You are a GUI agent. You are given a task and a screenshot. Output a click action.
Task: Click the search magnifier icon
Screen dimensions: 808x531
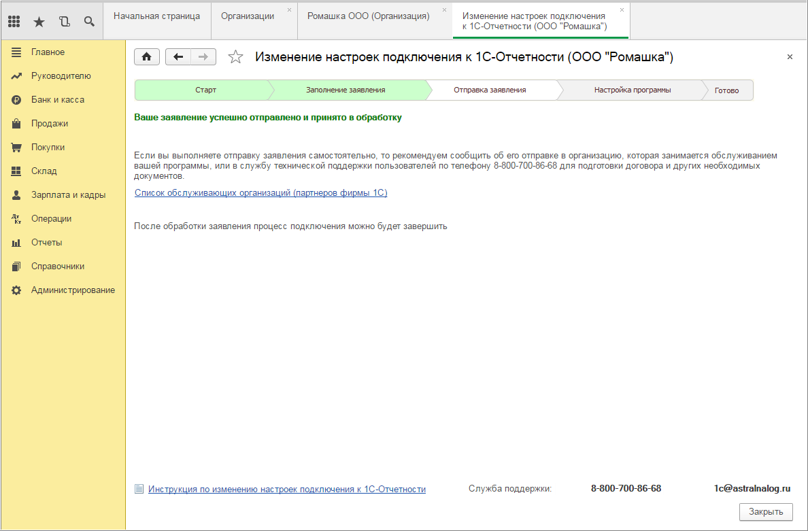pyautogui.click(x=89, y=22)
